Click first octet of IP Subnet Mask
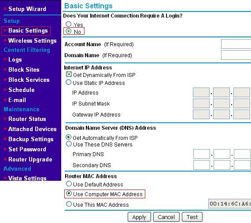 201,103
